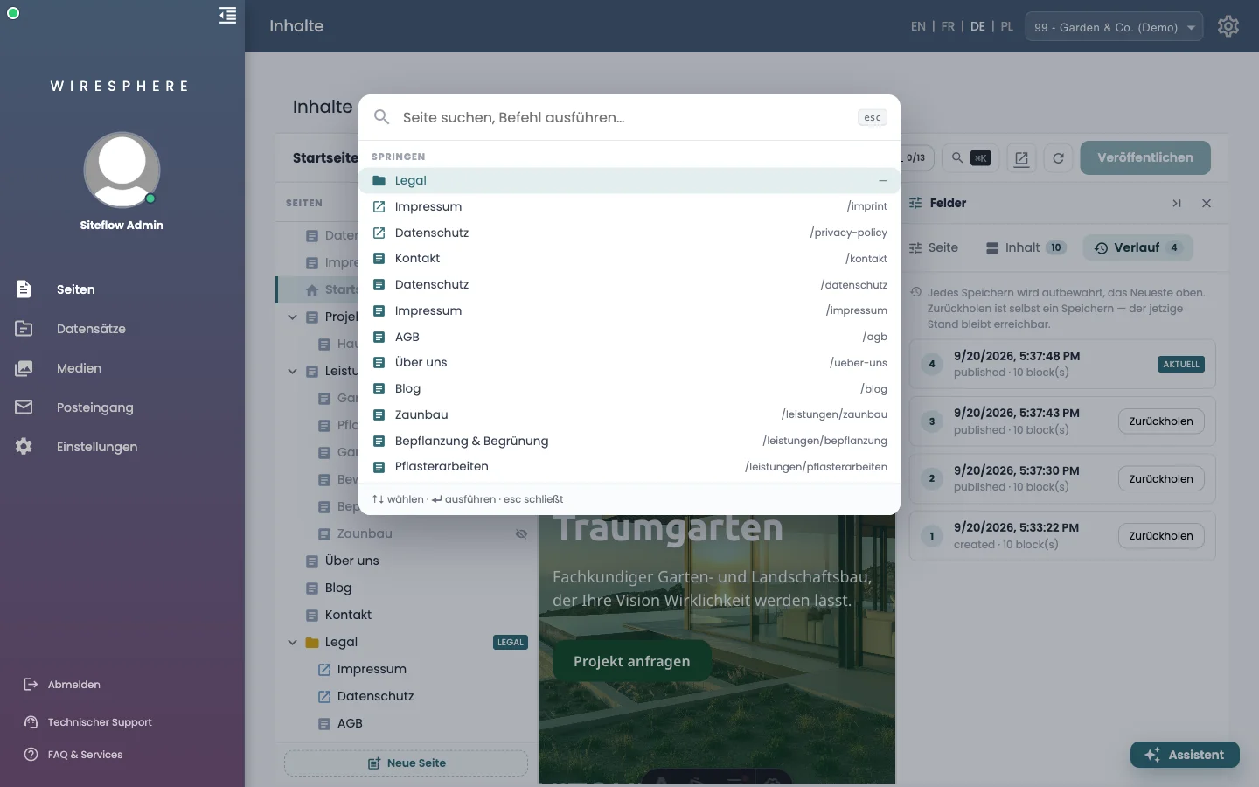Jump to Pflasterarbeiten in the results
The height and width of the screenshot is (787, 1259).
629,466
